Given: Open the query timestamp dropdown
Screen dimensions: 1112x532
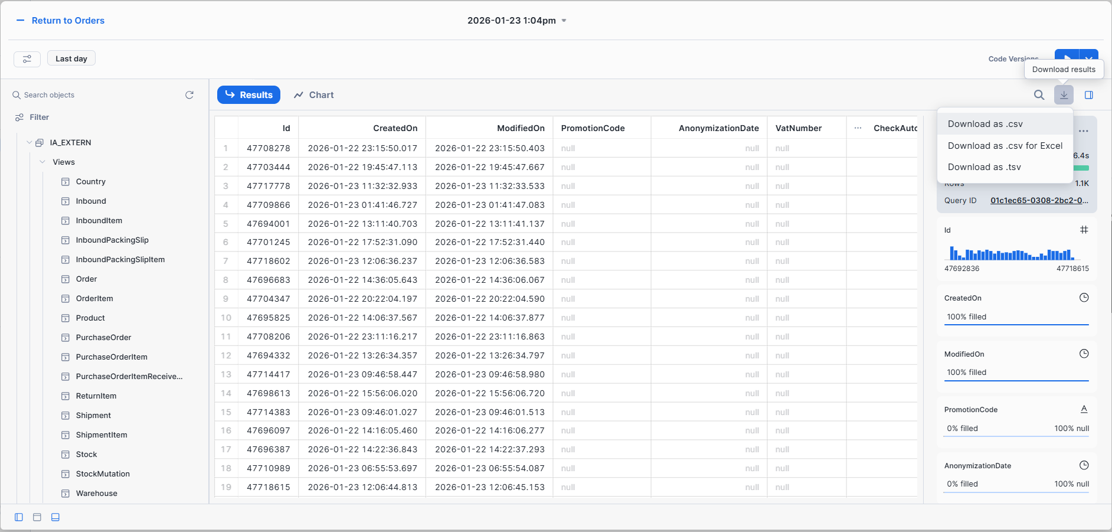Looking at the screenshot, I should [564, 21].
